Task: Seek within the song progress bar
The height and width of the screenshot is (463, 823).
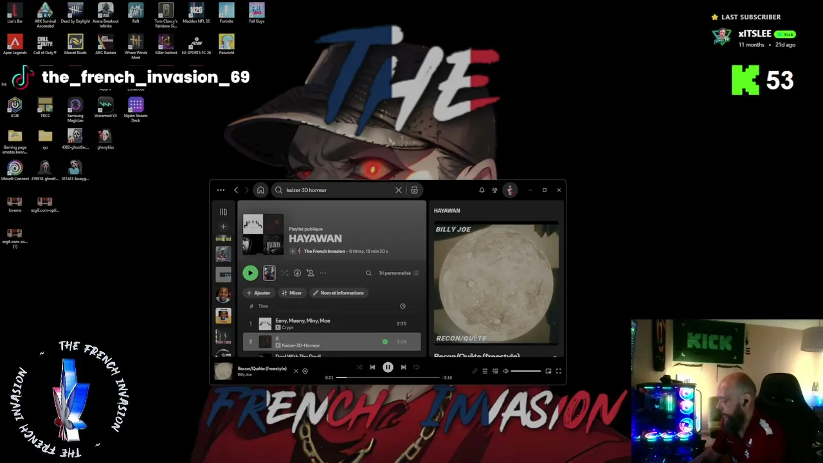Action: [388, 377]
